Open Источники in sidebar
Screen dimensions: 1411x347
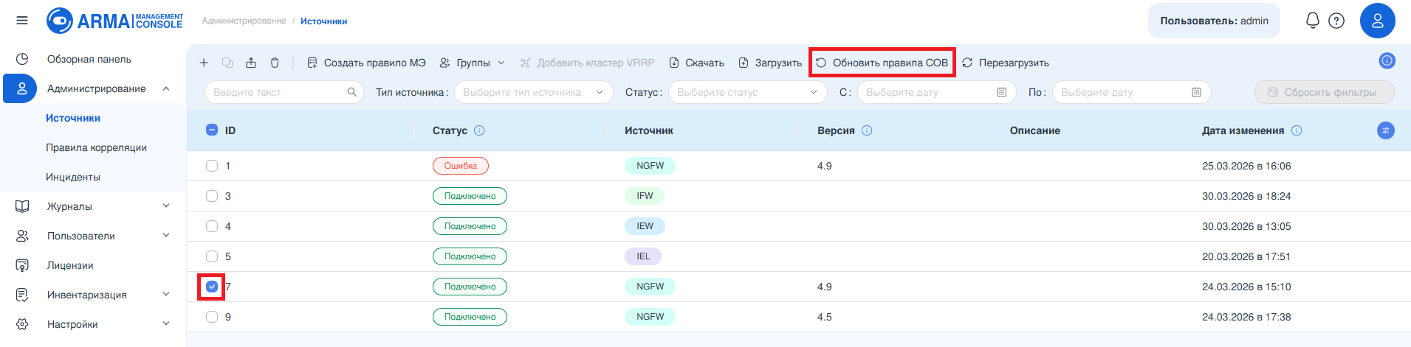(x=73, y=118)
